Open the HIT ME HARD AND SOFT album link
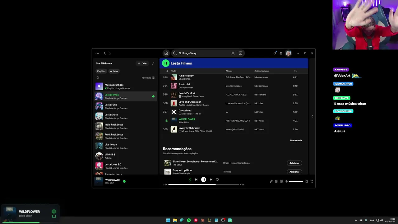Screen dimensions: 398x224 pos(238,121)
